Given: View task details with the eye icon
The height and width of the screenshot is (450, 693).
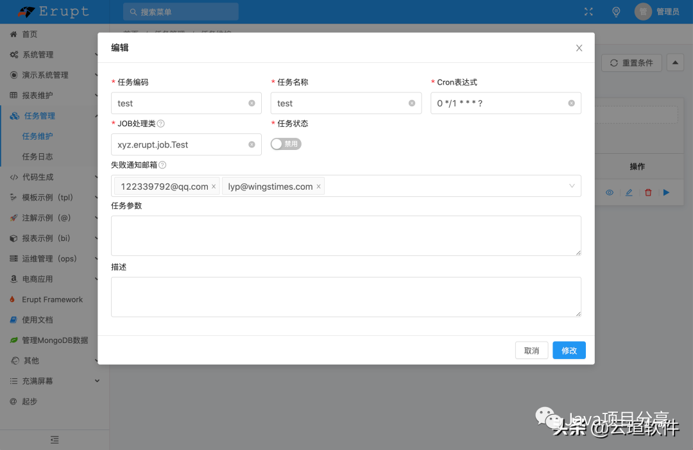Looking at the screenshot, I should [x=609, y=192].
